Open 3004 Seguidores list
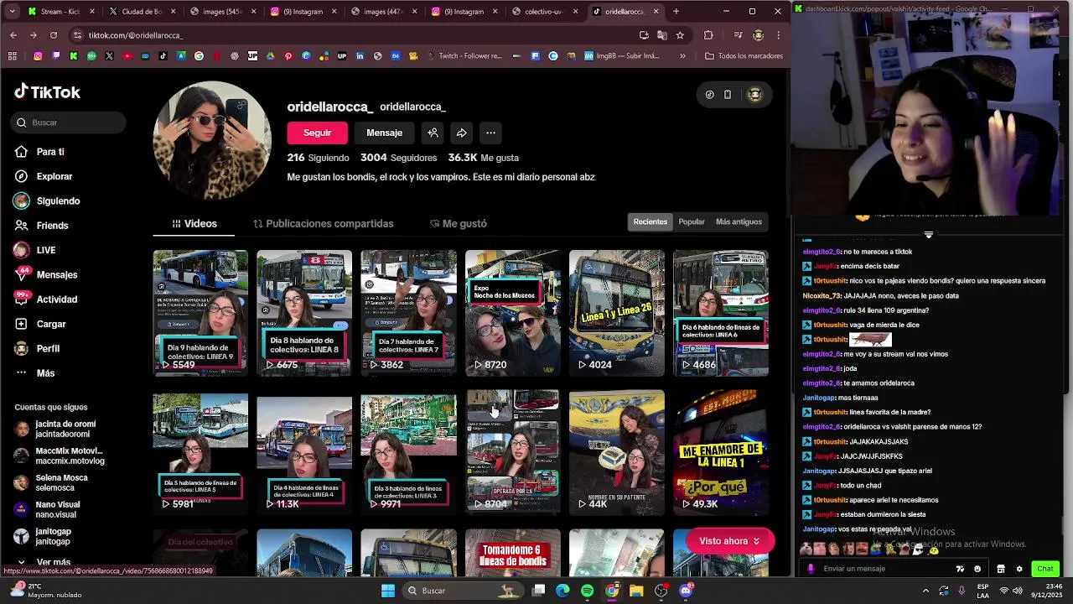Screen dimensions: 1073x604 398,158
